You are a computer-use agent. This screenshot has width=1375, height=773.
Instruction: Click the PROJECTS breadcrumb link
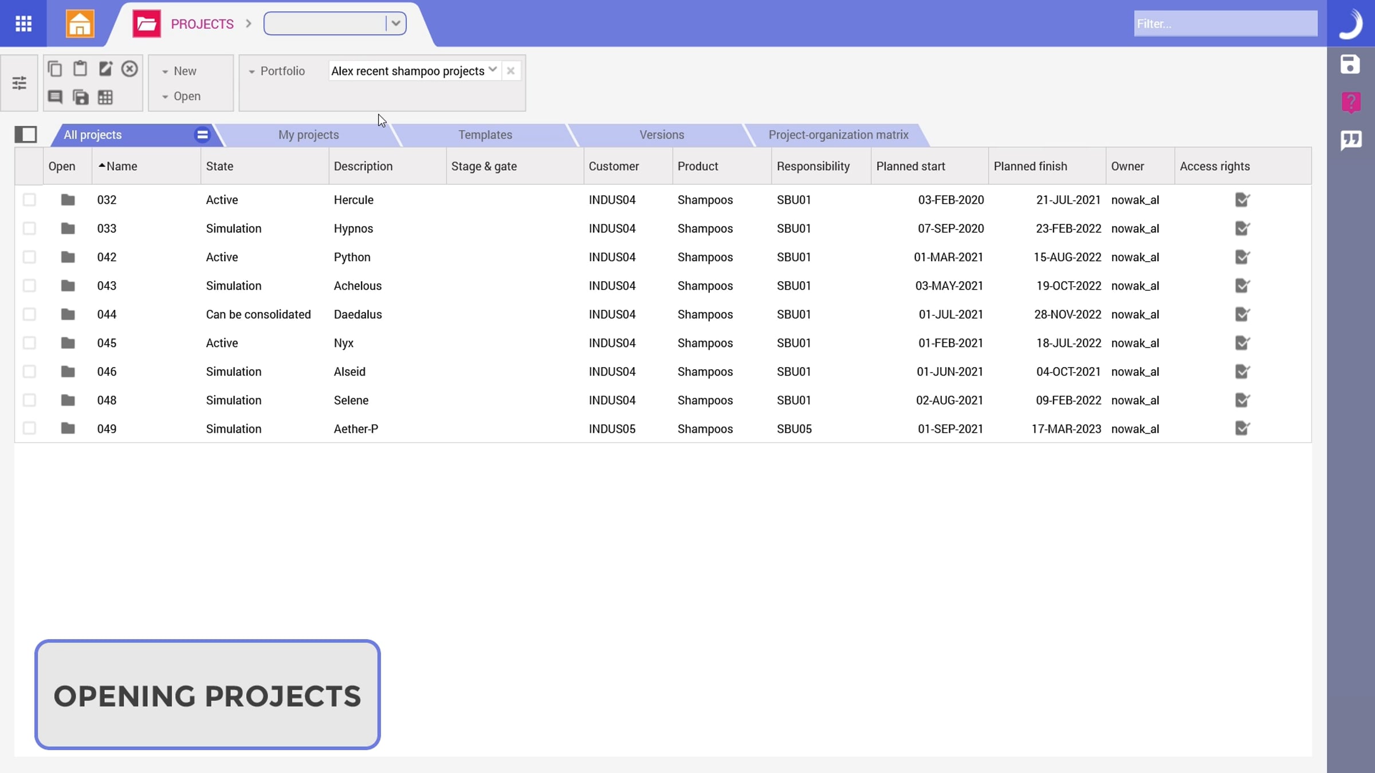202,24
